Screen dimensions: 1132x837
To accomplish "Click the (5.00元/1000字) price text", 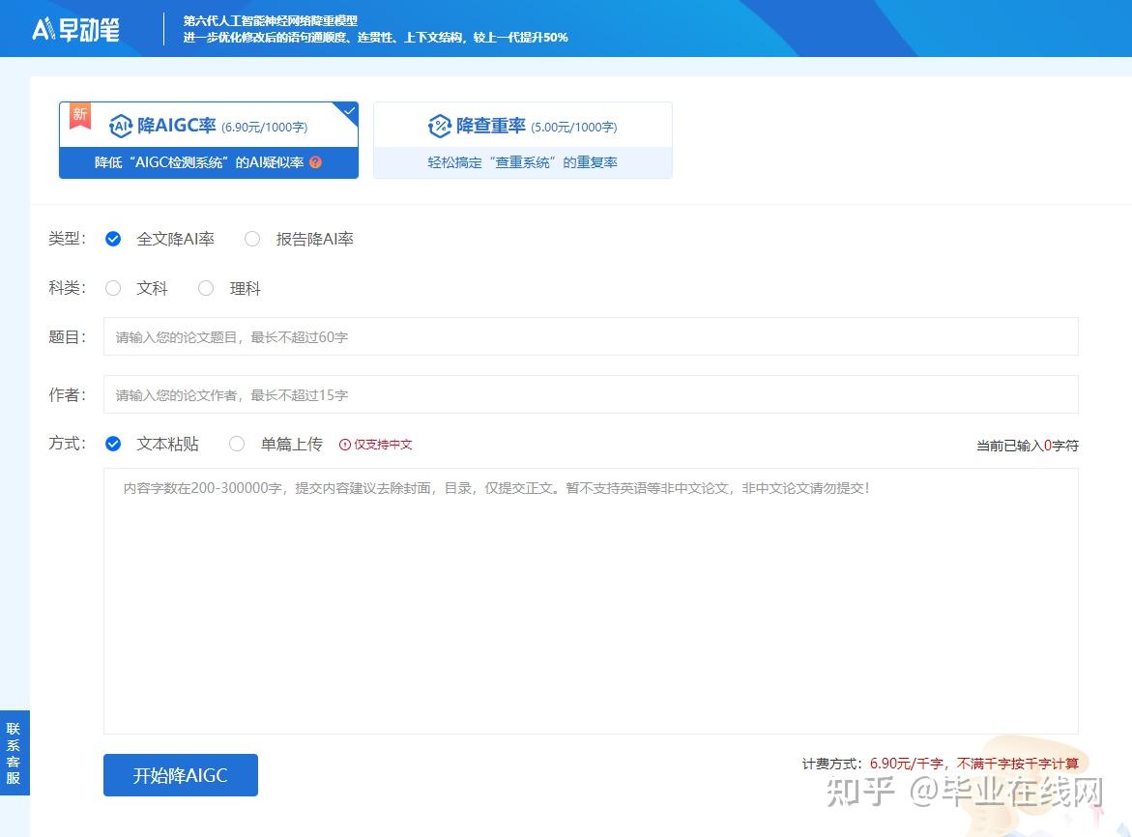I will (574, 127).
